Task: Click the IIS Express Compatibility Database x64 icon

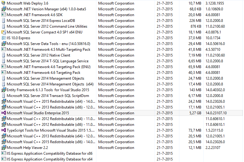Action: 4,159
